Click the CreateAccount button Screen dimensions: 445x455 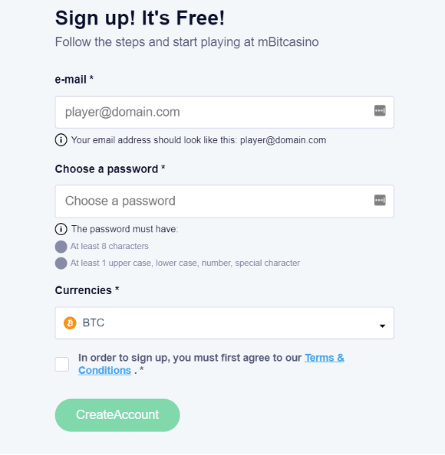click(x=117, y=415)
